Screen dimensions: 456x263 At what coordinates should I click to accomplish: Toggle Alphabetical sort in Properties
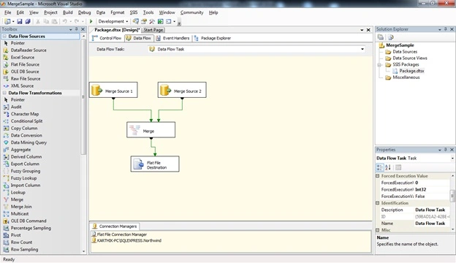point(388,167)
